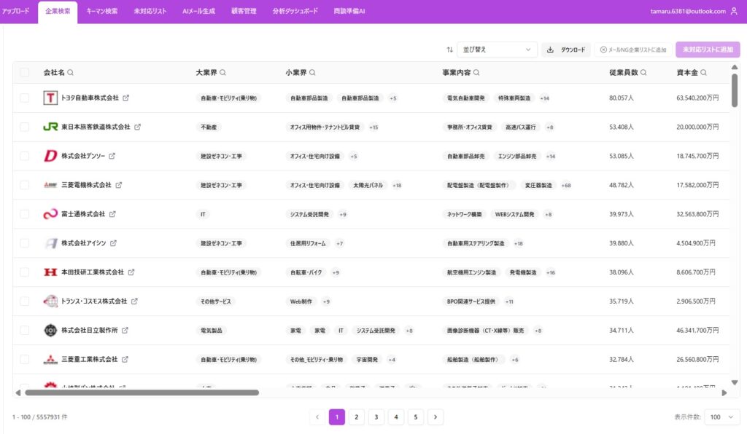Expand +68 more 事業内容 tags for 三菱電機

566,186
